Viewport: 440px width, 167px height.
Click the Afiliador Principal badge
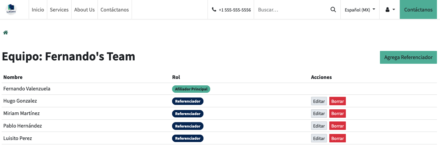[x=191, y=89]
